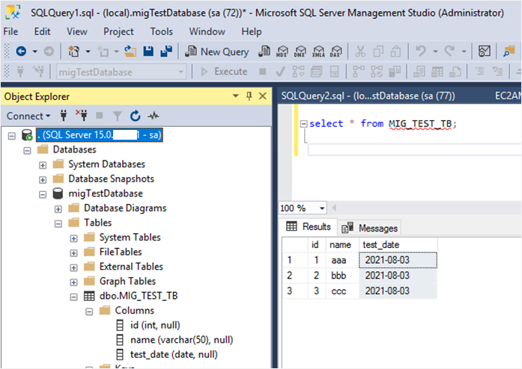The image size is (522, 369).
Task: Click the Disconnect icon in Object Explorer
Action: click(82, 115)
